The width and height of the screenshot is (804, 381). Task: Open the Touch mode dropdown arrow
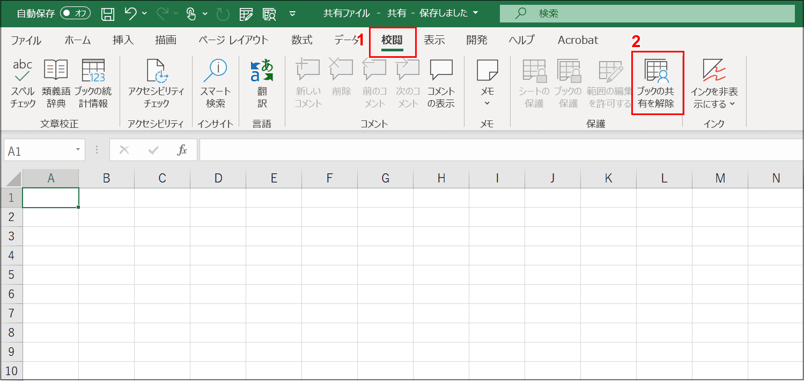[205, 13]
